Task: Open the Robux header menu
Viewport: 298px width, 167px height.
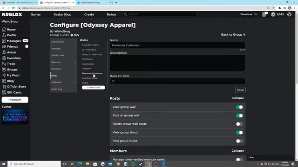Action: tap(111, 14)
